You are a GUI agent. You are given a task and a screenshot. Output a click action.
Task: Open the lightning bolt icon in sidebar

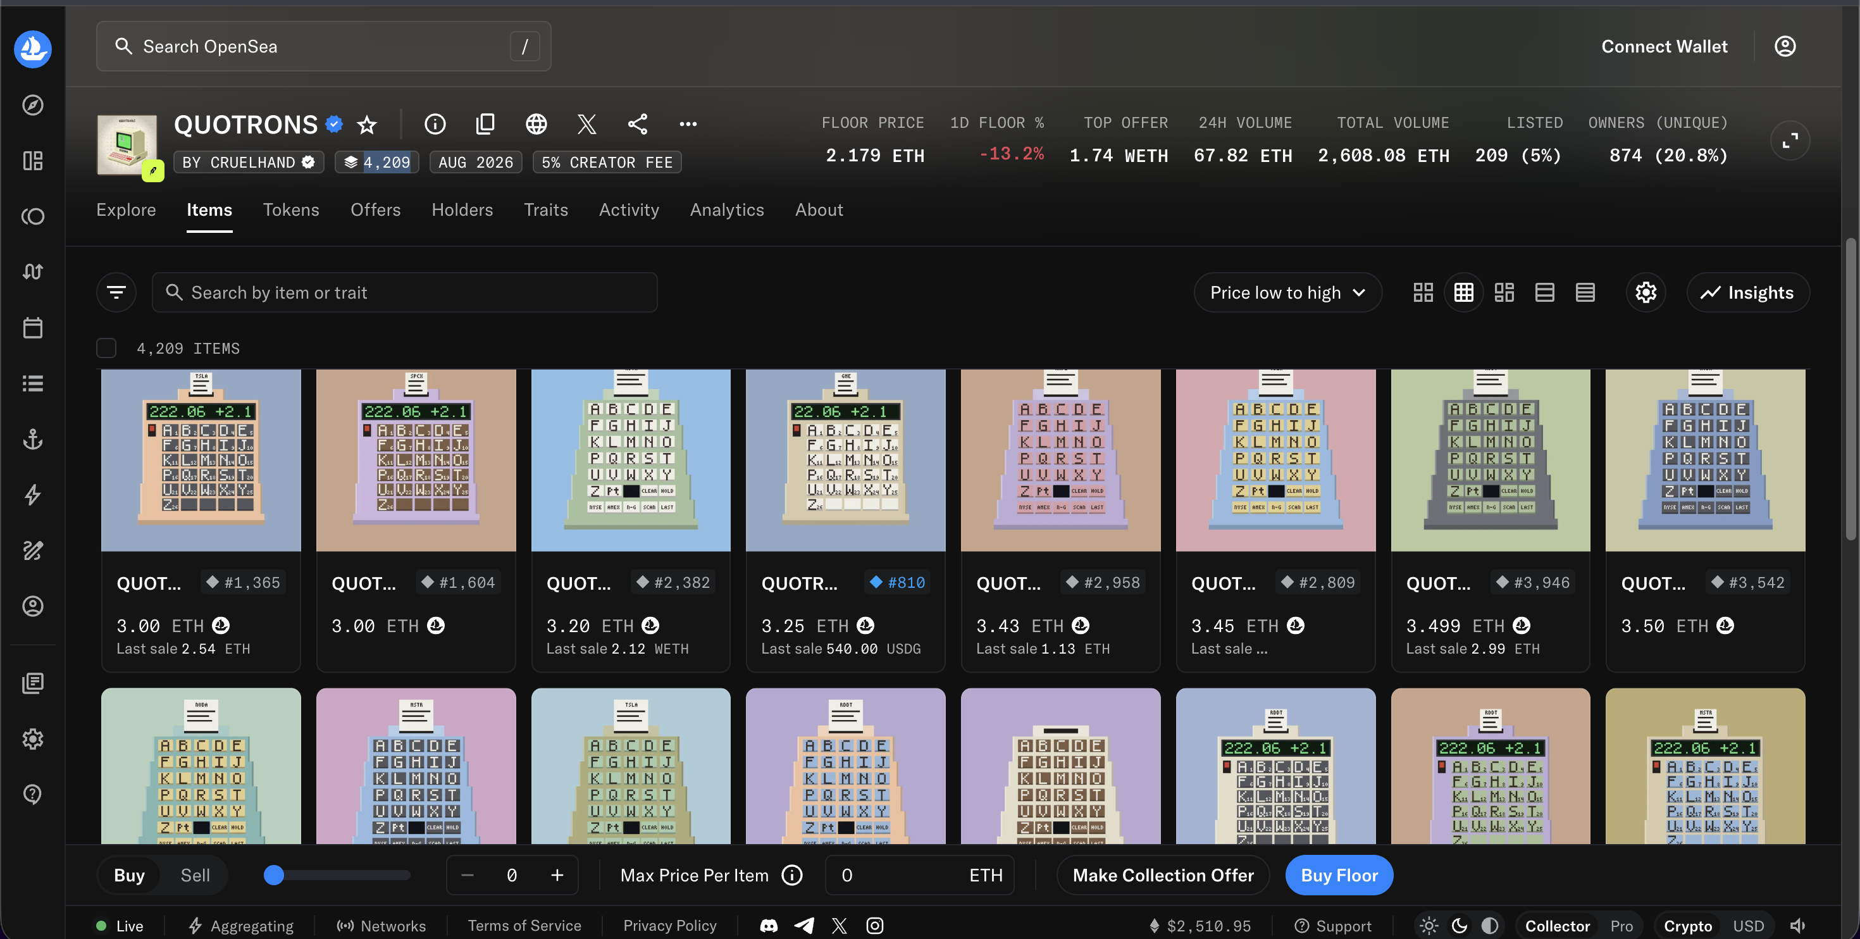(x=32, y=495)
